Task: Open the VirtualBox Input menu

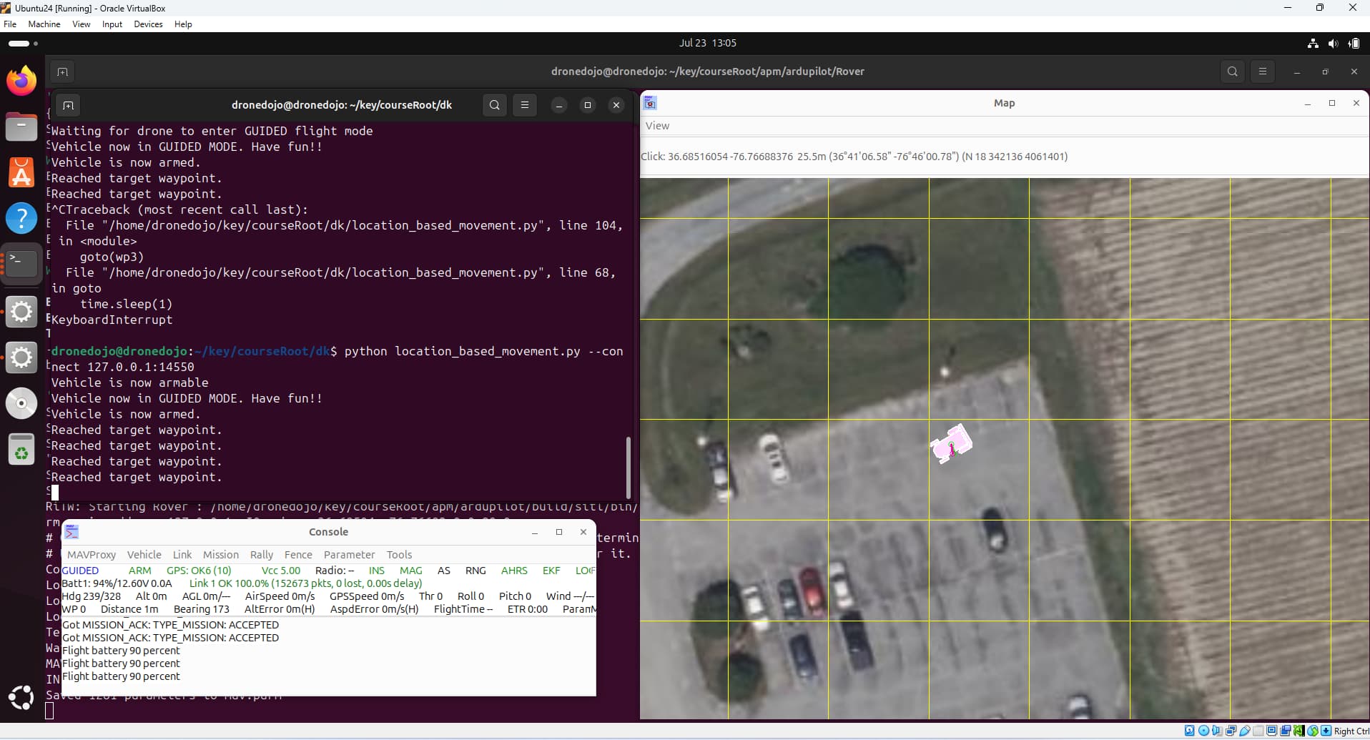Action: [112, 24]
